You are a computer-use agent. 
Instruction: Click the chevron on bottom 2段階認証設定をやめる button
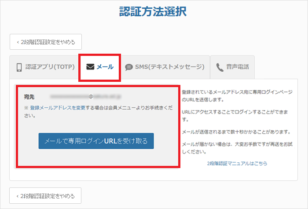(x=18, y=195)
